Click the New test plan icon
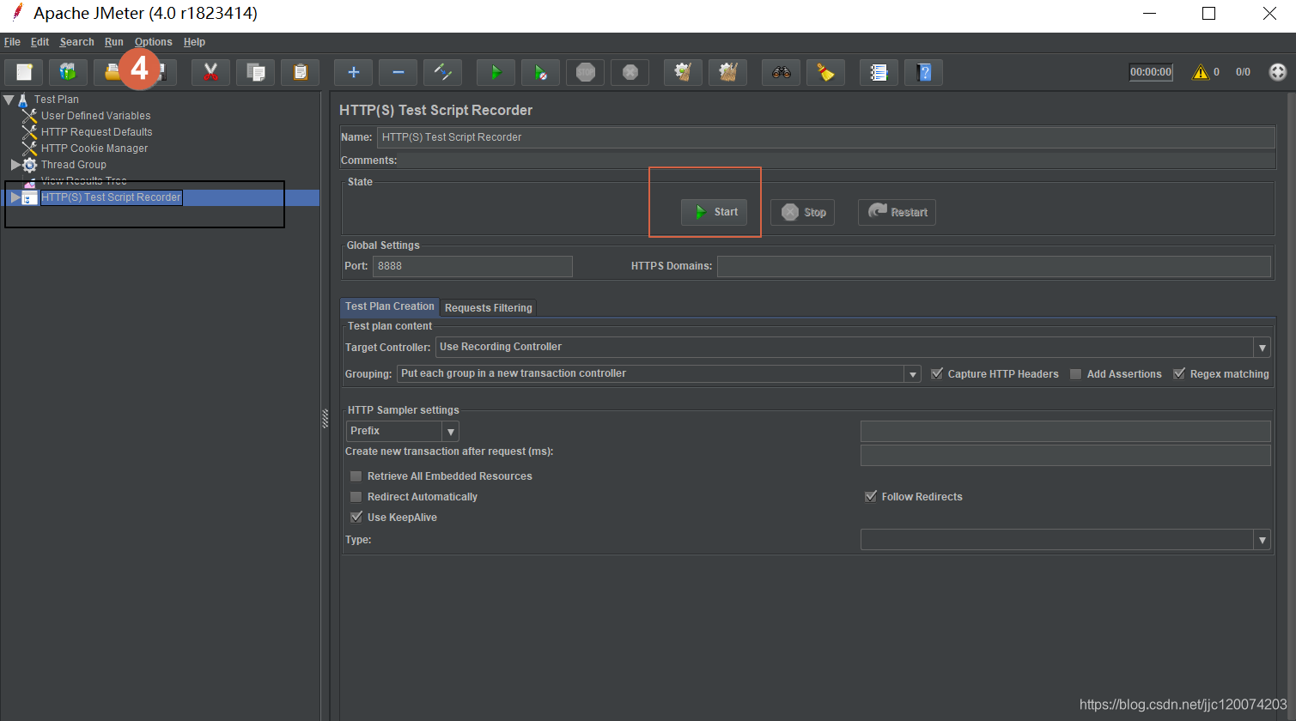The height and width of the screenshot is (721, 1296). click(x=24, y=72)
